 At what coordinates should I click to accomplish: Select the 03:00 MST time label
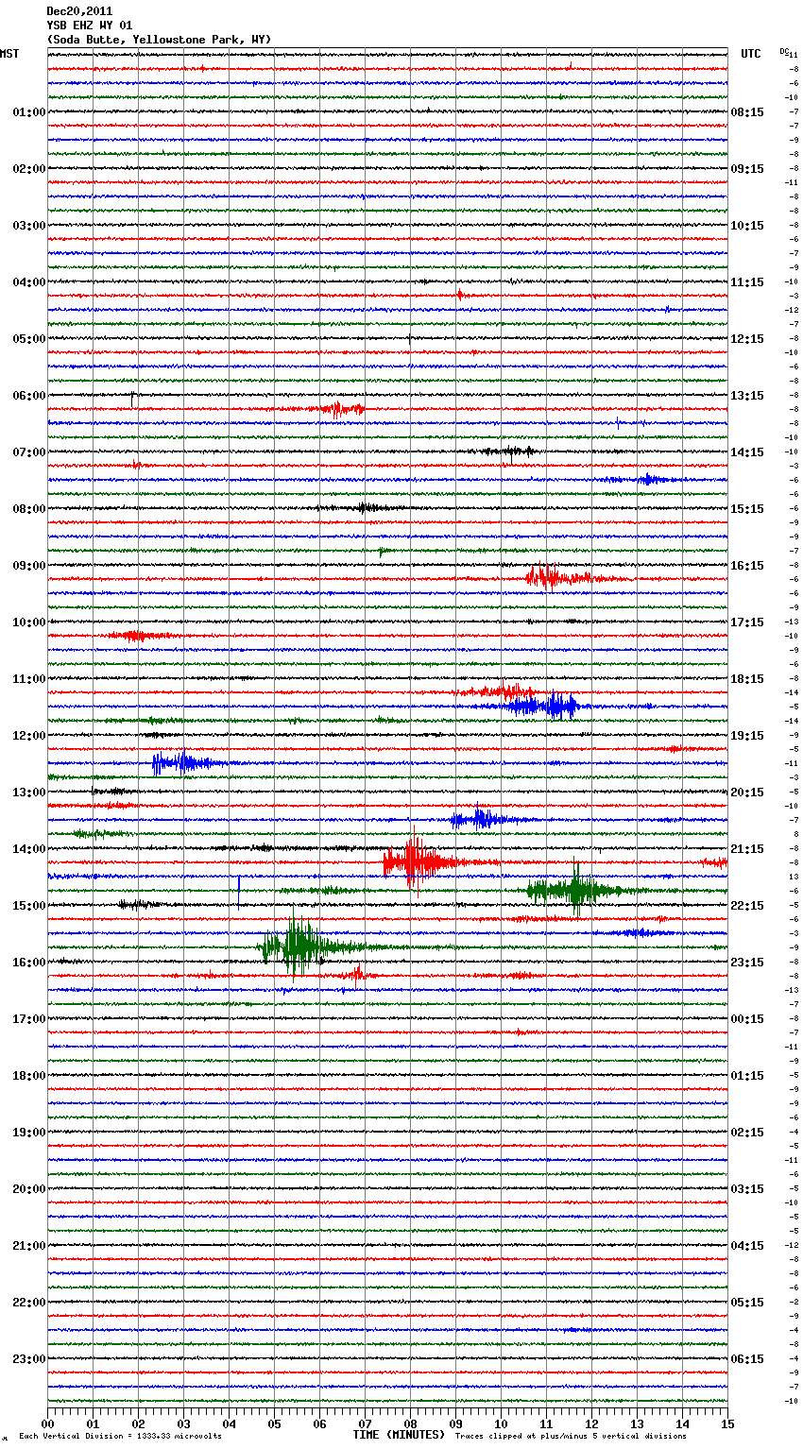tap(29, 226)
